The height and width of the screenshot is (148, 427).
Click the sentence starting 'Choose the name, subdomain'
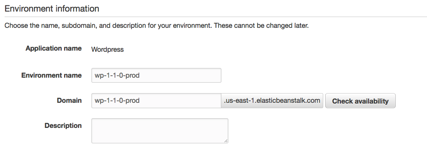157,26
